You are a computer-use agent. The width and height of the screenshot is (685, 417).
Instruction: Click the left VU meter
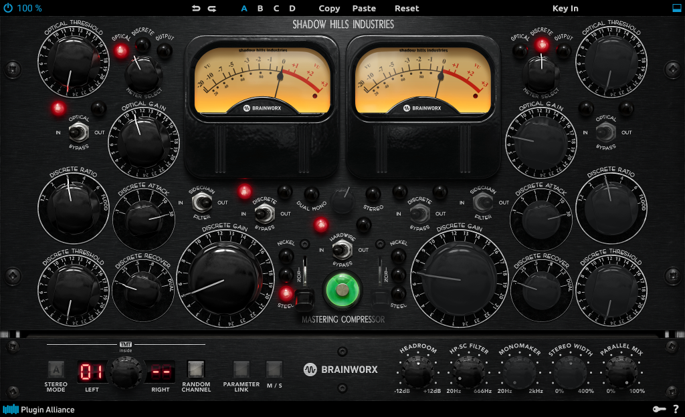tap(262, 81)
